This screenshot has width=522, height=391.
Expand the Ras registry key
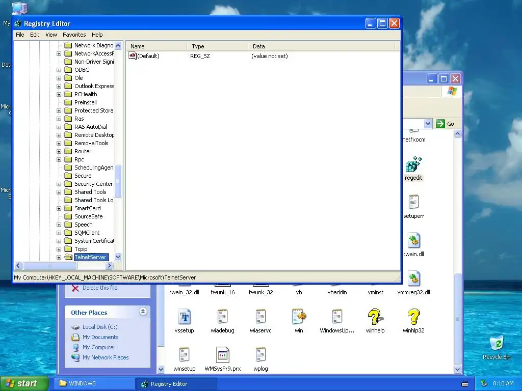coord(59,119)
